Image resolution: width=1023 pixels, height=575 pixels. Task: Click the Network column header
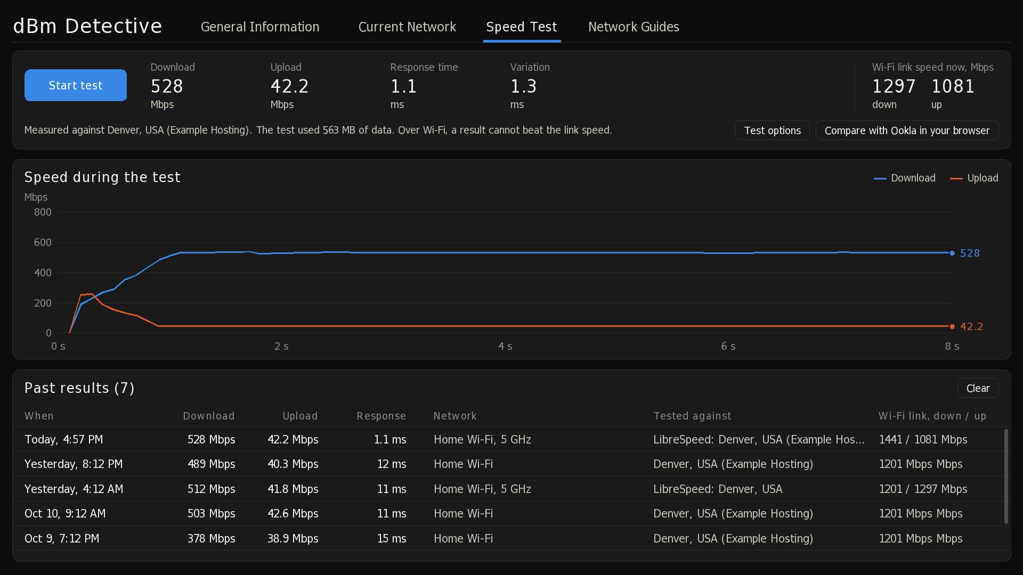point(455,416)
